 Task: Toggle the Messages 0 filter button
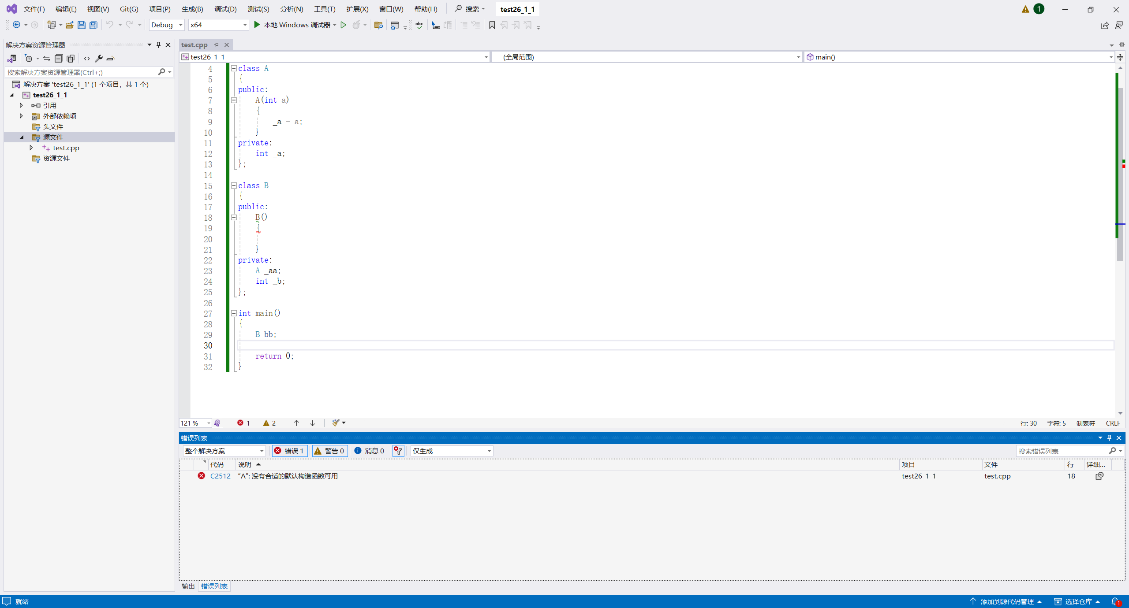click(x=370, y=451)
